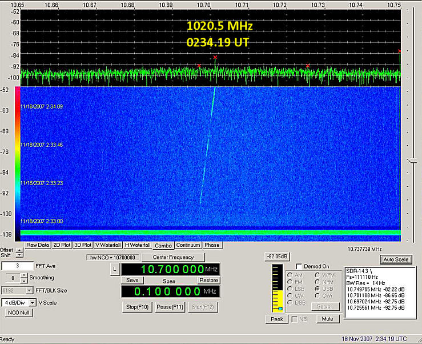Viewport: 422px width, 344px height.
Task: Select the USB demodulation mode
Action: [x=317, y=289]
